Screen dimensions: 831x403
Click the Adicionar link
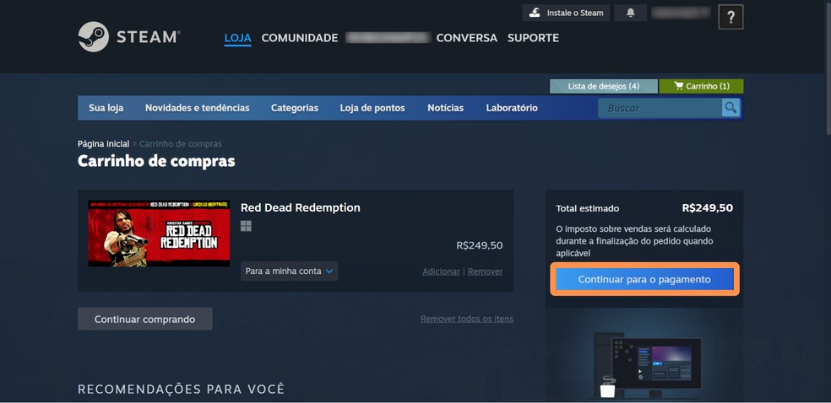tap(441, 271)
